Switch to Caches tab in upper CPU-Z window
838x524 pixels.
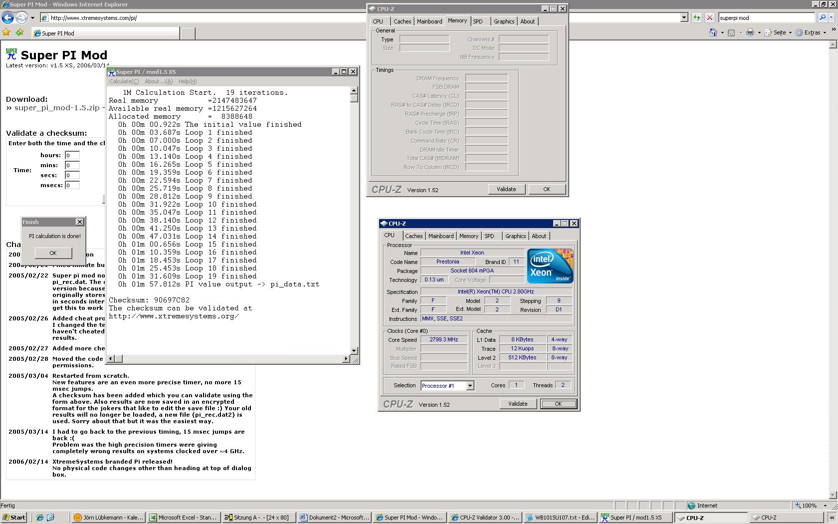[403, 21]
